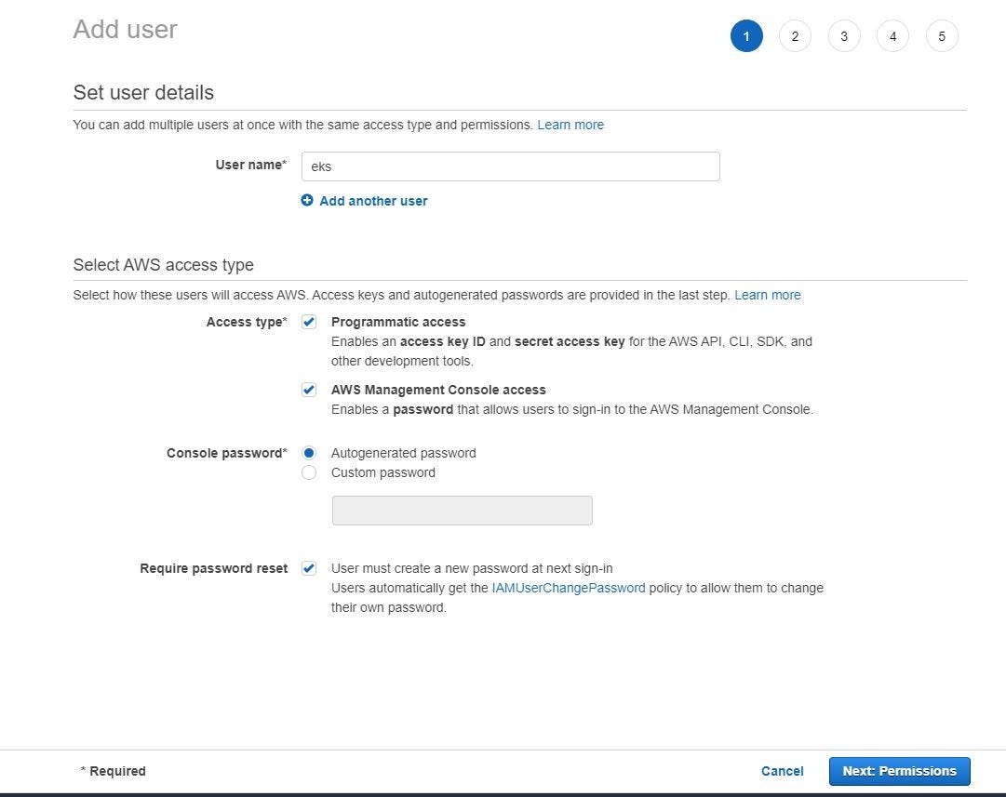This screenshot has width=1006, height=797.
Task: Select the Autogenerated password option
Action: [308, 452]
